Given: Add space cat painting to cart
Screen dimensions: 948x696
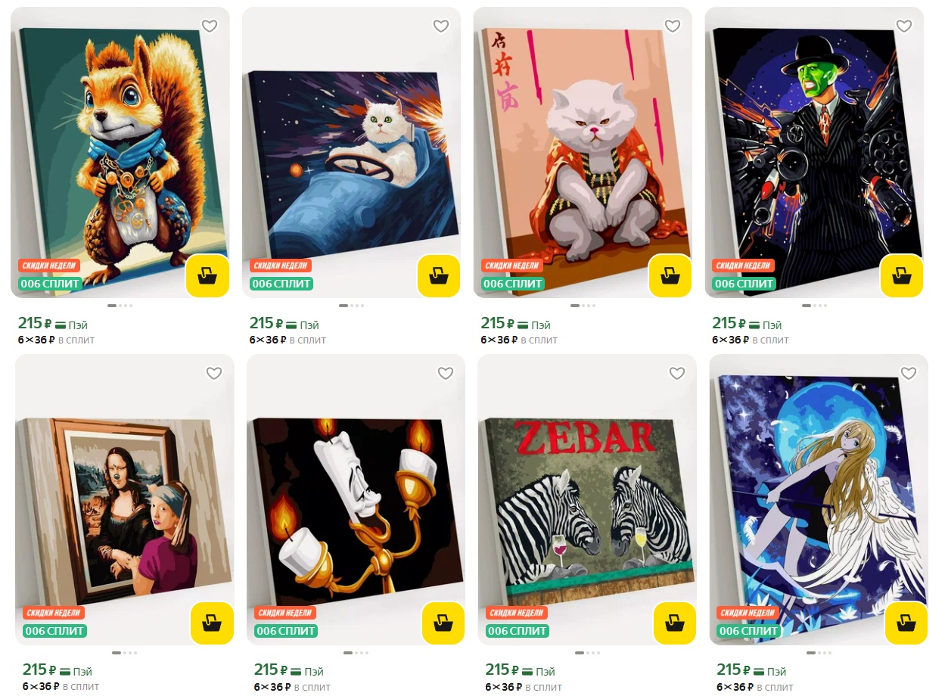Looking at the screenshot, I should coord(439,276).
